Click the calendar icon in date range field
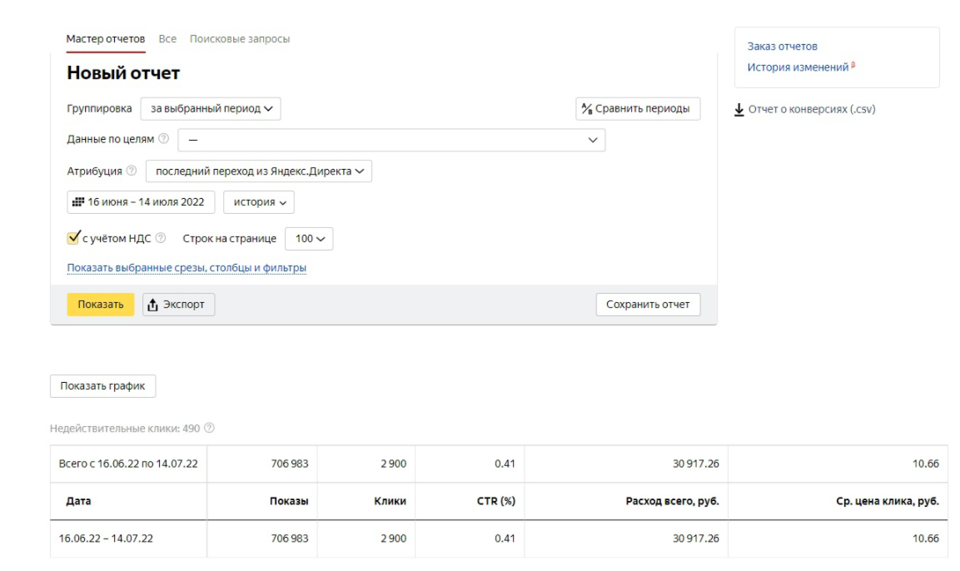The height and width of the screenshot is (571, 960). (78, 202)
